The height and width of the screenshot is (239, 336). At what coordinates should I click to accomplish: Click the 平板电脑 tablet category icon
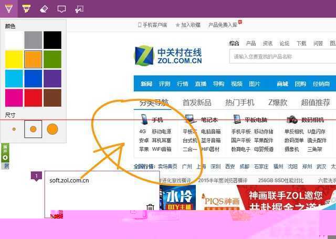coord(237,119)
